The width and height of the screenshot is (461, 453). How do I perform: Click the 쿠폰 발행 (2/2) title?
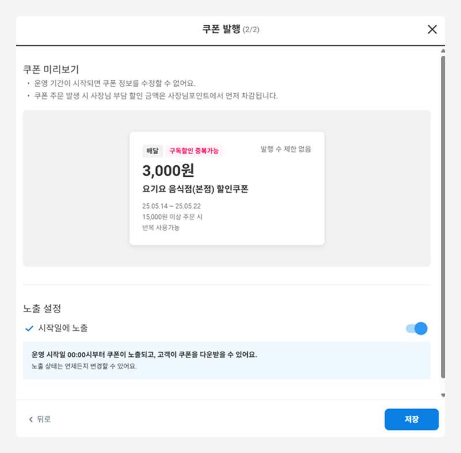pyautogui.click(x=231, y=29)
